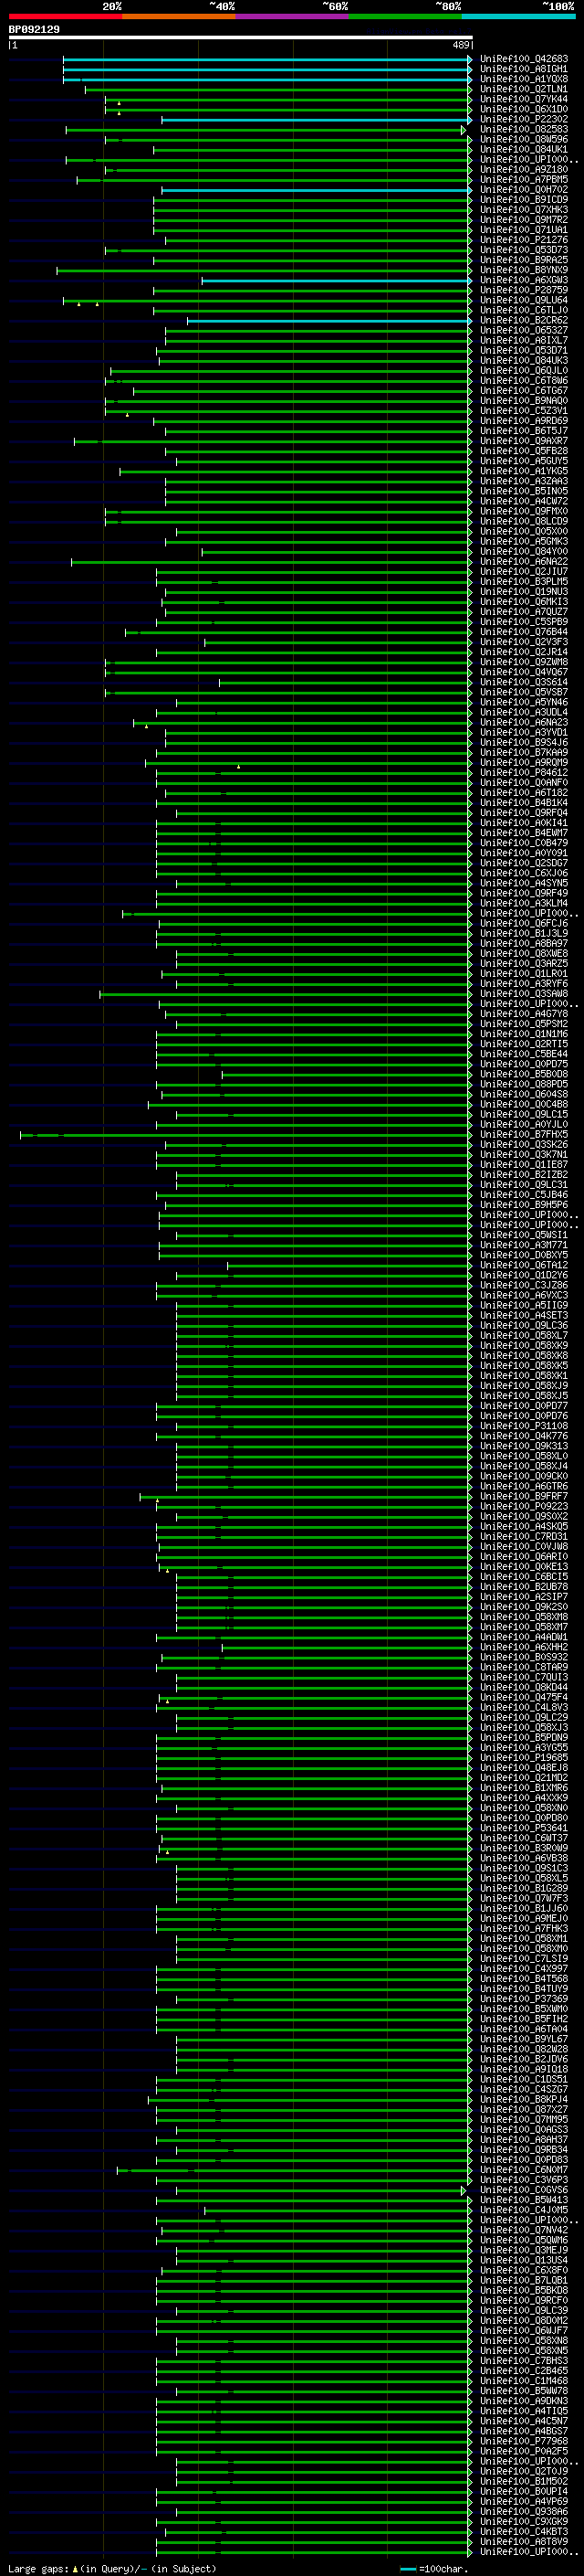Screen dimensions: 584x2576
Task: Click the orange ~40% identity legend segment
Action: 179,16
